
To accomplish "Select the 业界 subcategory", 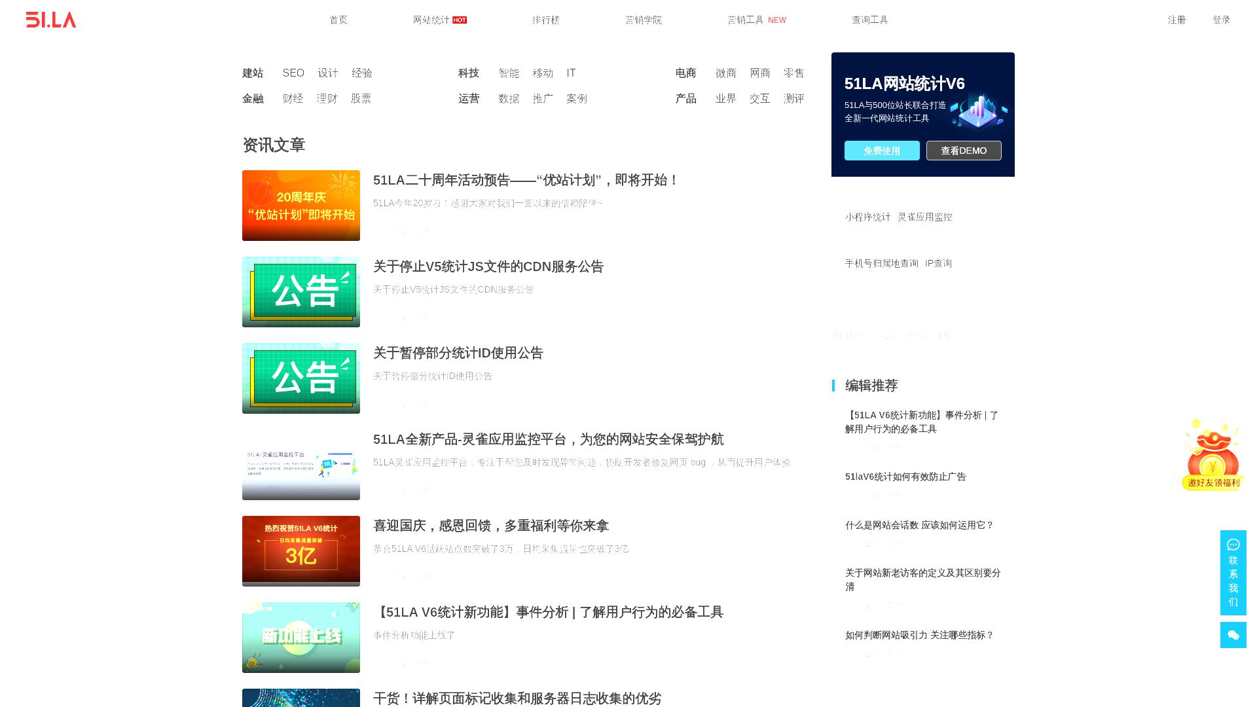I will [x=726, y=98].
